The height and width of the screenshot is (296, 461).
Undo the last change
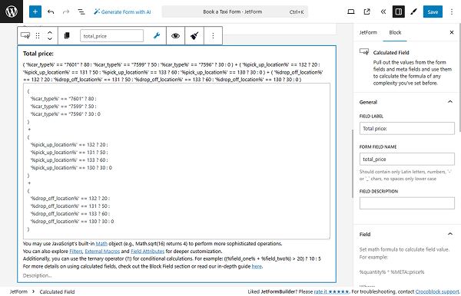[x=51, y=12]
